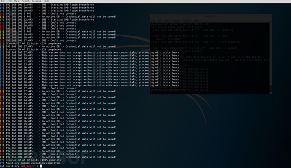
Task: Click the red smb_login module name in prompt
Action: [27, 166]
